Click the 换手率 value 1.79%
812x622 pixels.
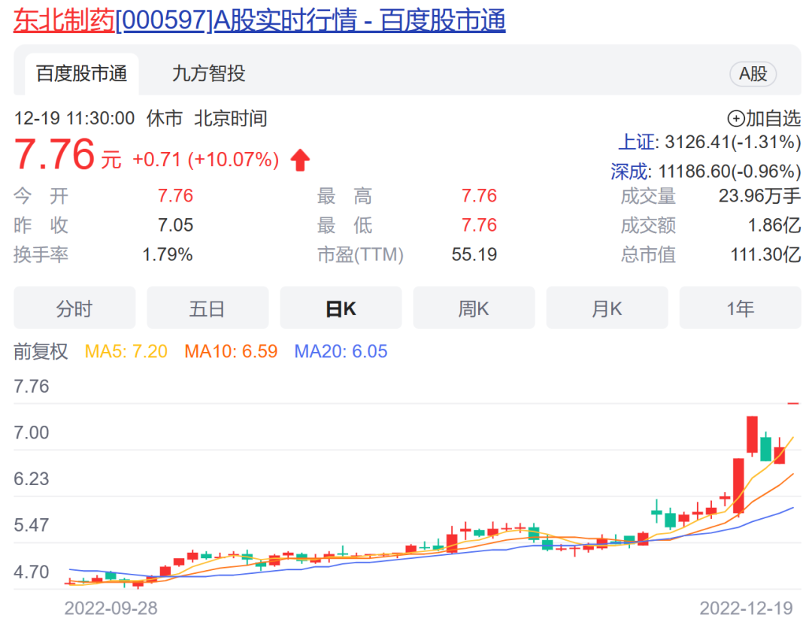167,254
